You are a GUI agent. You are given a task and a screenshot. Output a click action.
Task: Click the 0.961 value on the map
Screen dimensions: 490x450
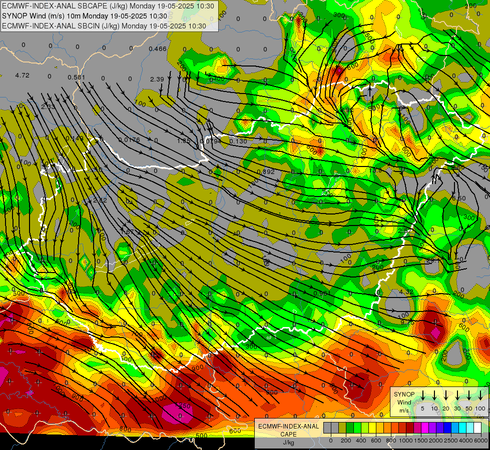click(x=322, y=293)
